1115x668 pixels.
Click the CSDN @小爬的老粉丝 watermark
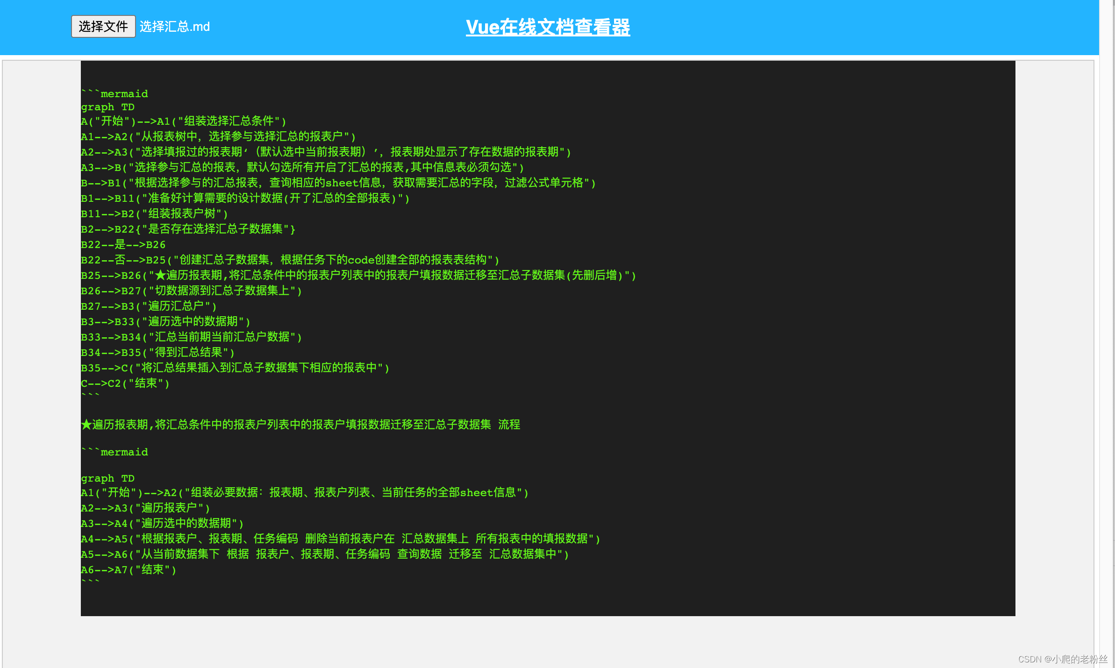click(x=1062, y=659)
